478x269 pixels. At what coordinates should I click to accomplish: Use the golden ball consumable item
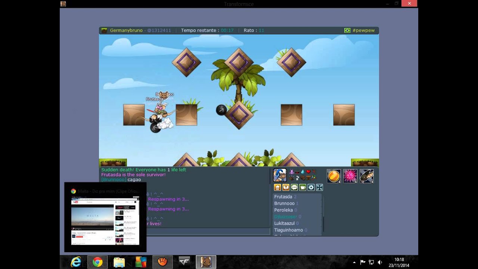[x=334, y=176]
